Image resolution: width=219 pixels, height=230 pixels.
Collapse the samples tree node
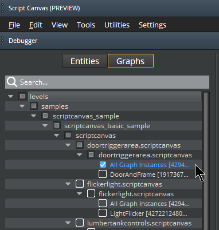(22, 106)
